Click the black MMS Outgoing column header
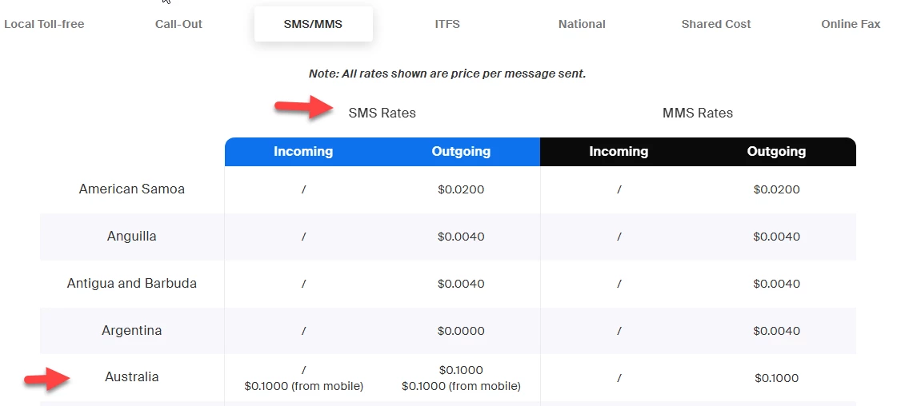901x406 pixels. [x=776, y=151]
